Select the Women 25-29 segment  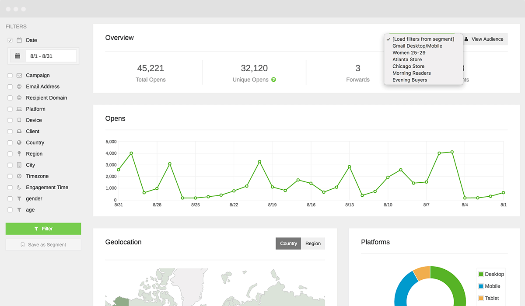coord(423,53)
